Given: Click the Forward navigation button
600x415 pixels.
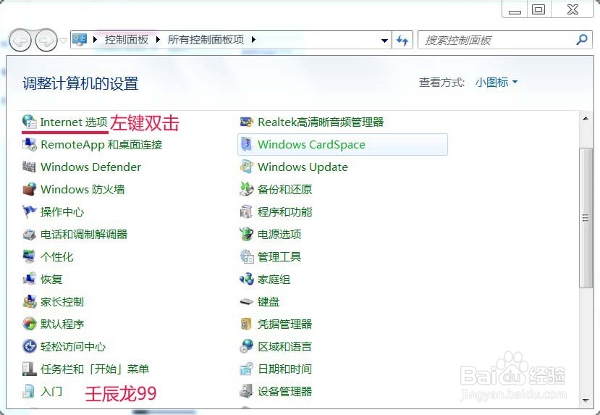Looking at the screenshot, I should pyautogui.click(x=46, y=41).
